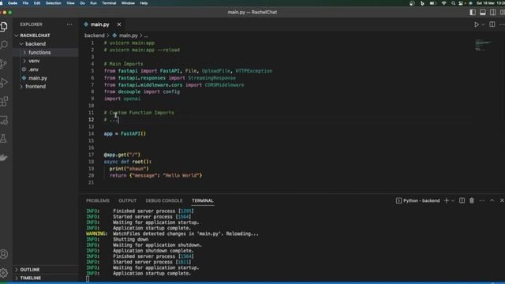Image resolution: width=505 pixels, height=284 pixels.
Task: Open main.py in the explorer tree
Action: point(38,78)
